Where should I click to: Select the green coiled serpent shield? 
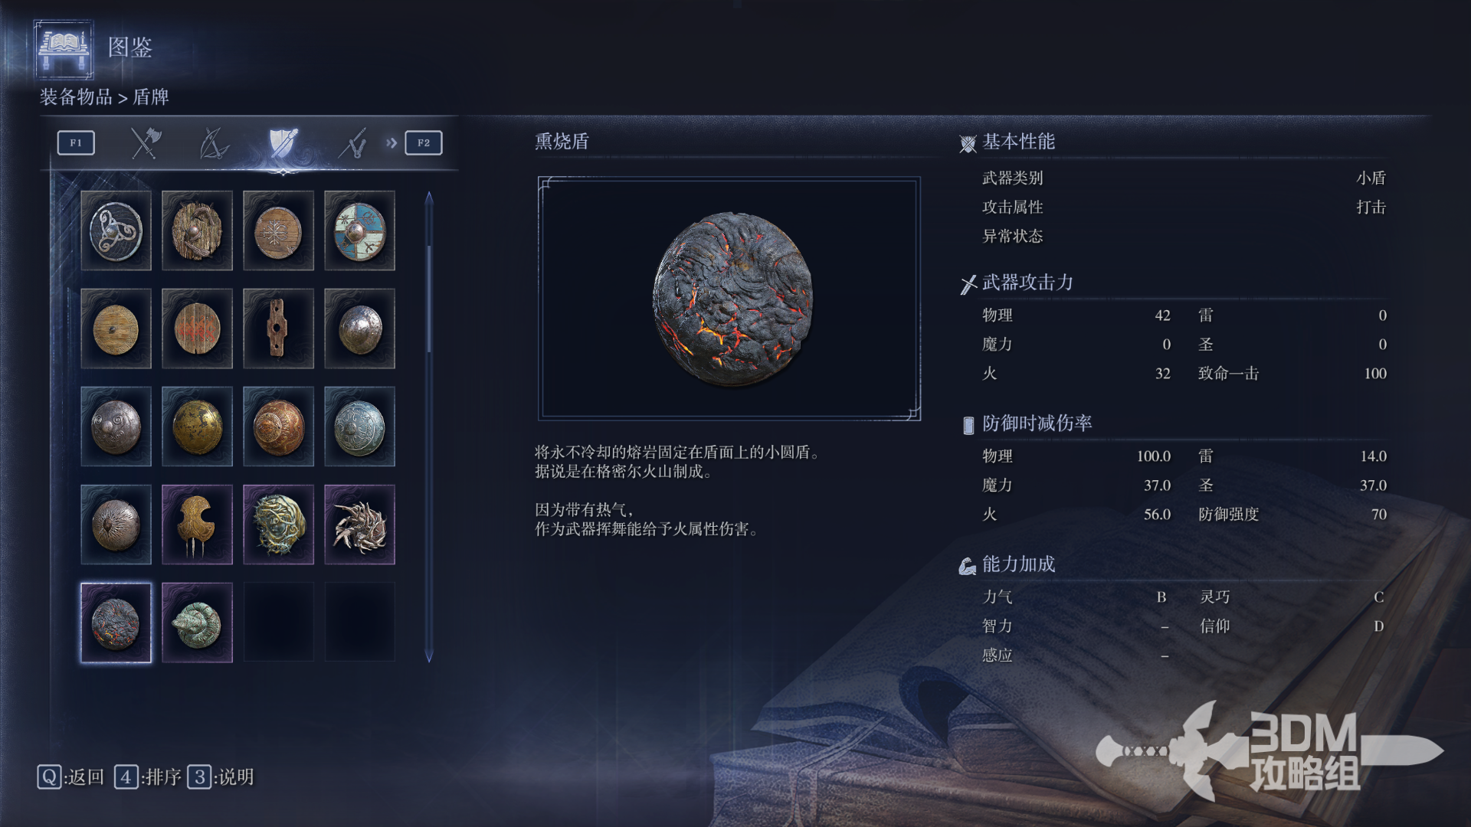point(197,623)
